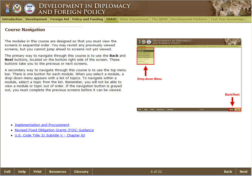
Task: Click the Department of State seal logo
Action: (17, 8)
